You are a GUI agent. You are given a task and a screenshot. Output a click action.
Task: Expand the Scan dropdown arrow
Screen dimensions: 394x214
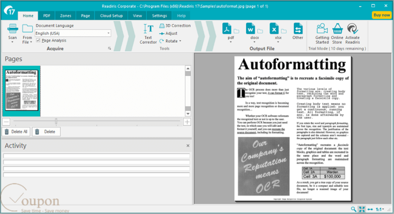pyautogui.click(x=12, y=42)
